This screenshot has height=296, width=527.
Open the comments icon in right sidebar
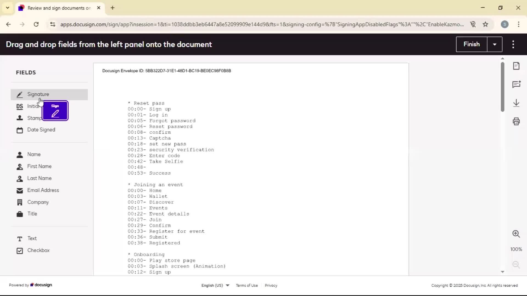(516, 84)
